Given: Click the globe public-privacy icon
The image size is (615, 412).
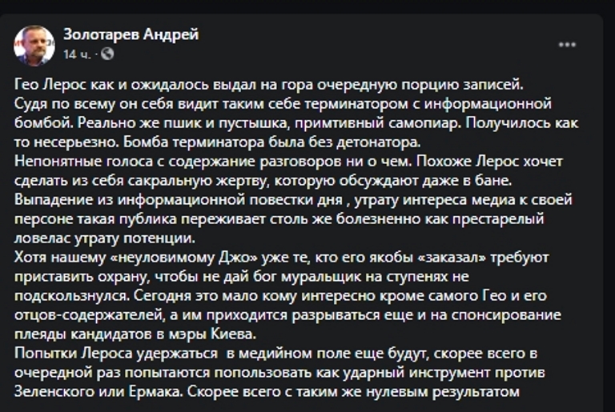Looking at the screenshot, I should [108, 54].
